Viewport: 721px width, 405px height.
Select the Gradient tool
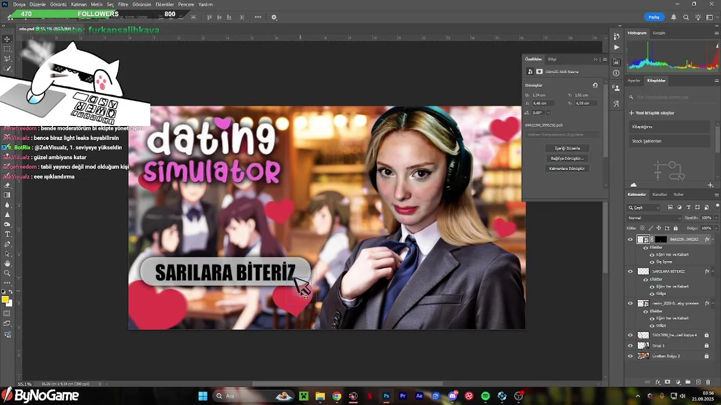coord(7,195)
